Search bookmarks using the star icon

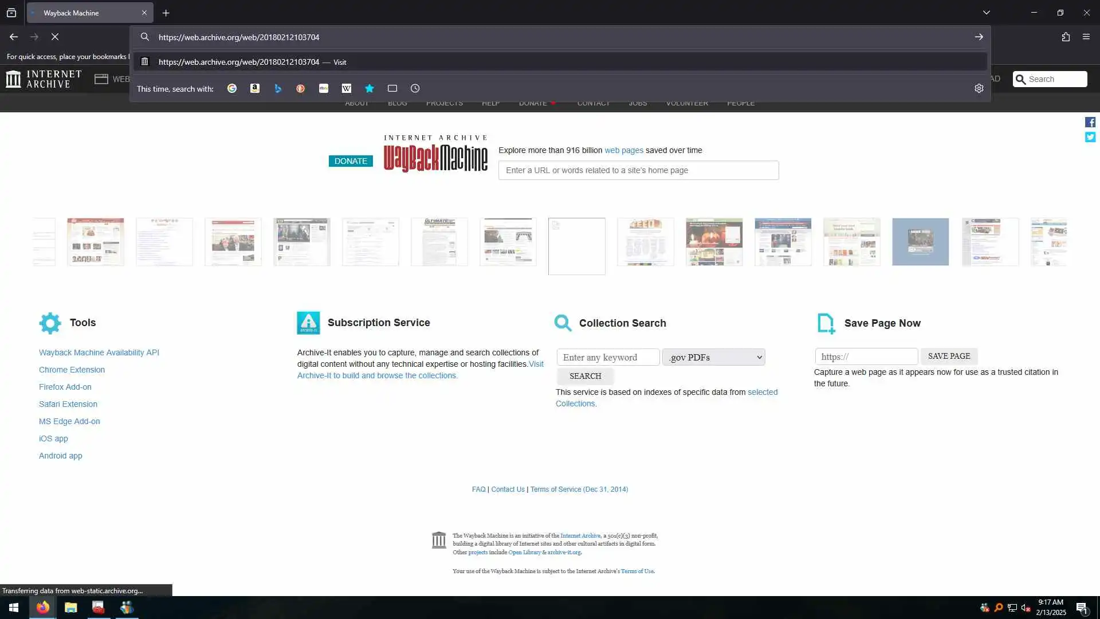(370, 88)
